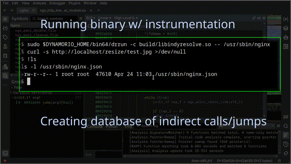291x164 pixels.
Task: Switch to the Console tab
Action: click(95, 126)
